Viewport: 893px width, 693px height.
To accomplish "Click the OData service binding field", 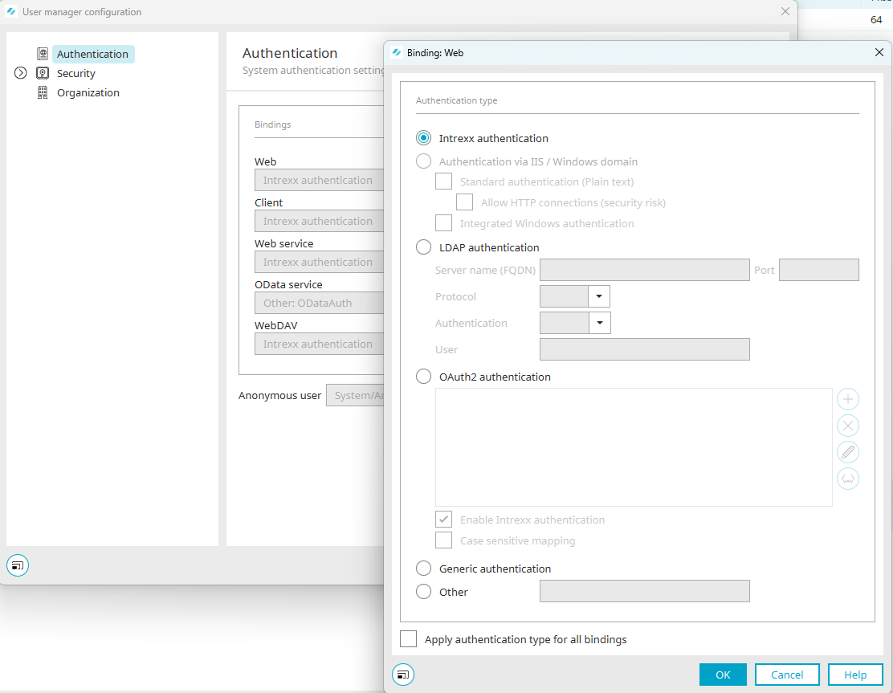I will click(x=319, y=303).
